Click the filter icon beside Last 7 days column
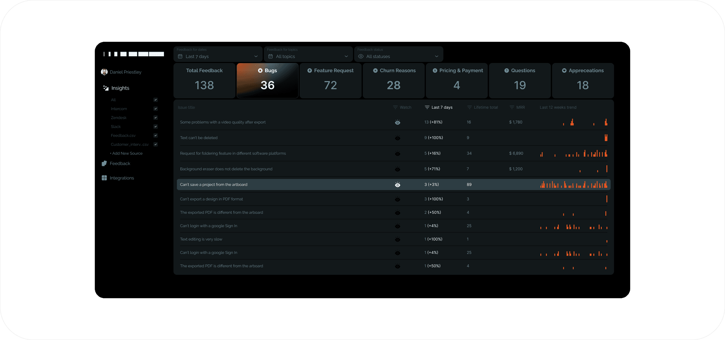The image size is (725, 340). (427, 107)
